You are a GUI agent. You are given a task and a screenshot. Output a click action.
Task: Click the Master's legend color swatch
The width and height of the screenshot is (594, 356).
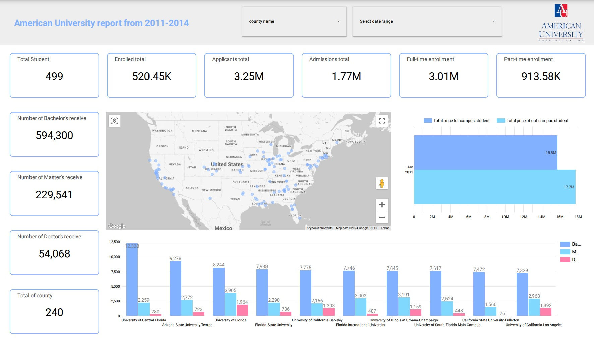(565, 252)
